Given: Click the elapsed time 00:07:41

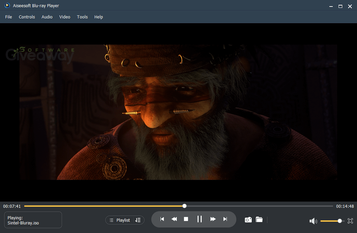Looking at the screenshot, I should coord(12,206).
